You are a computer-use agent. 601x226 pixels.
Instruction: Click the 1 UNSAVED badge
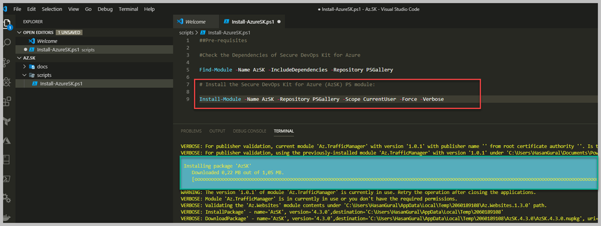coord(69,33)
